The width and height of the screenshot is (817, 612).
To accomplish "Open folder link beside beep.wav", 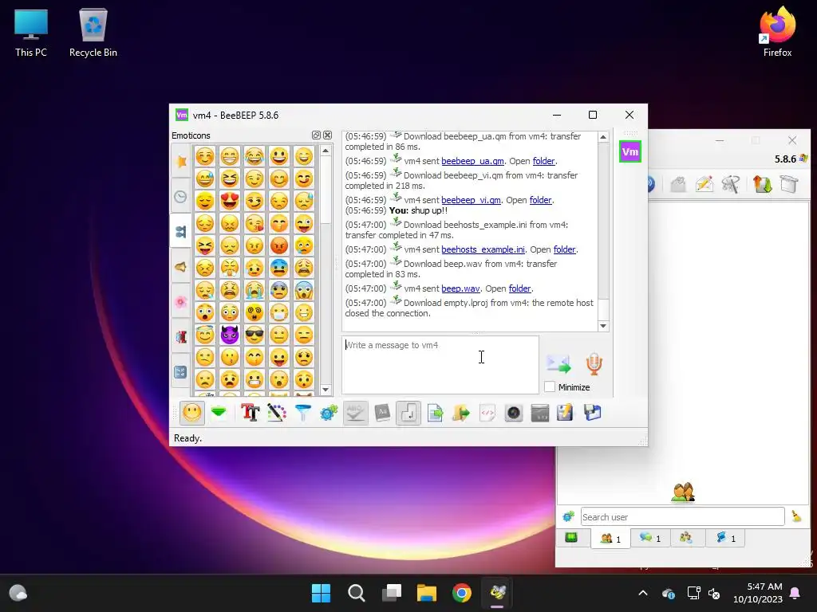I will pos(520,288).
